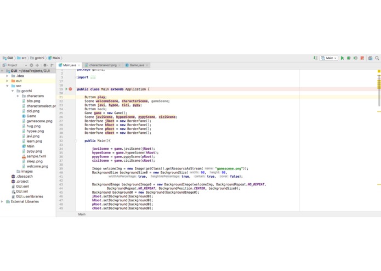Viewport: 381px width, 271px height.
Task: Click the editor vertical scrollbar
Action: [379, 91]
